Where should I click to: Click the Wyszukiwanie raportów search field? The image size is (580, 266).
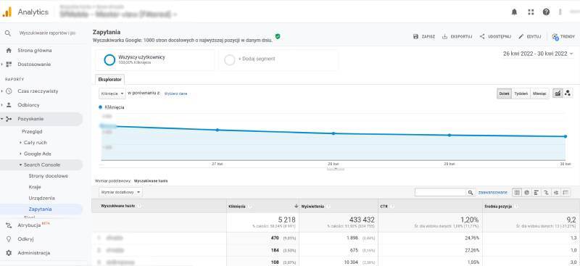(47, 33)
